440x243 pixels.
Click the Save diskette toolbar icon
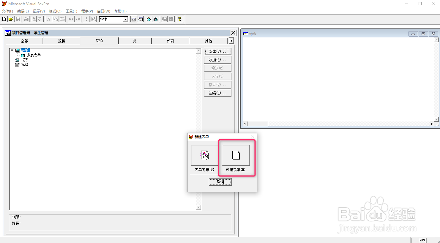click(18, 19)
